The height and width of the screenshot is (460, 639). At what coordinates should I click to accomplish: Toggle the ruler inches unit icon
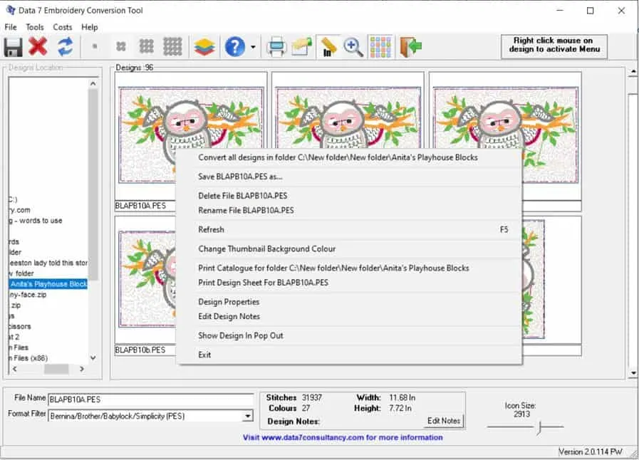(328, 46)
